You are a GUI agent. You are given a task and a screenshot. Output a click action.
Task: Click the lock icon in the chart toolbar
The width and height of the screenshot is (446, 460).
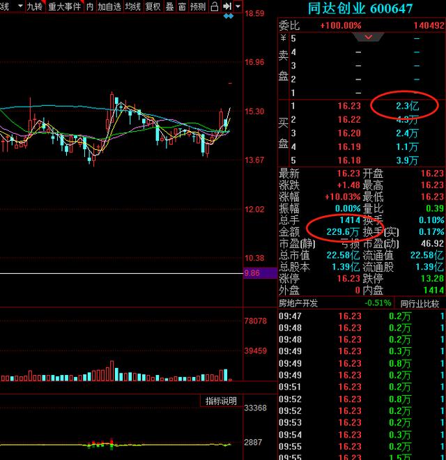215,6
